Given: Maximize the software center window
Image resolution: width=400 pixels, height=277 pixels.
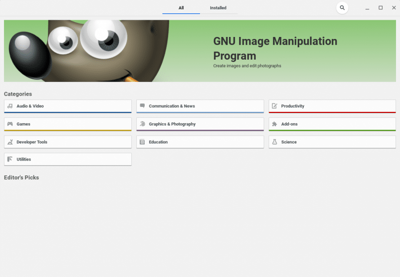Looking at the screenshot, I should coord(380,8).
